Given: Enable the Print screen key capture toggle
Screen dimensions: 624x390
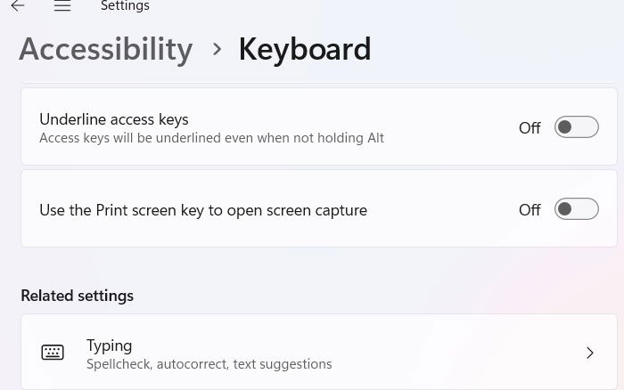Looking at the screenshot, I should pos(576,209).
